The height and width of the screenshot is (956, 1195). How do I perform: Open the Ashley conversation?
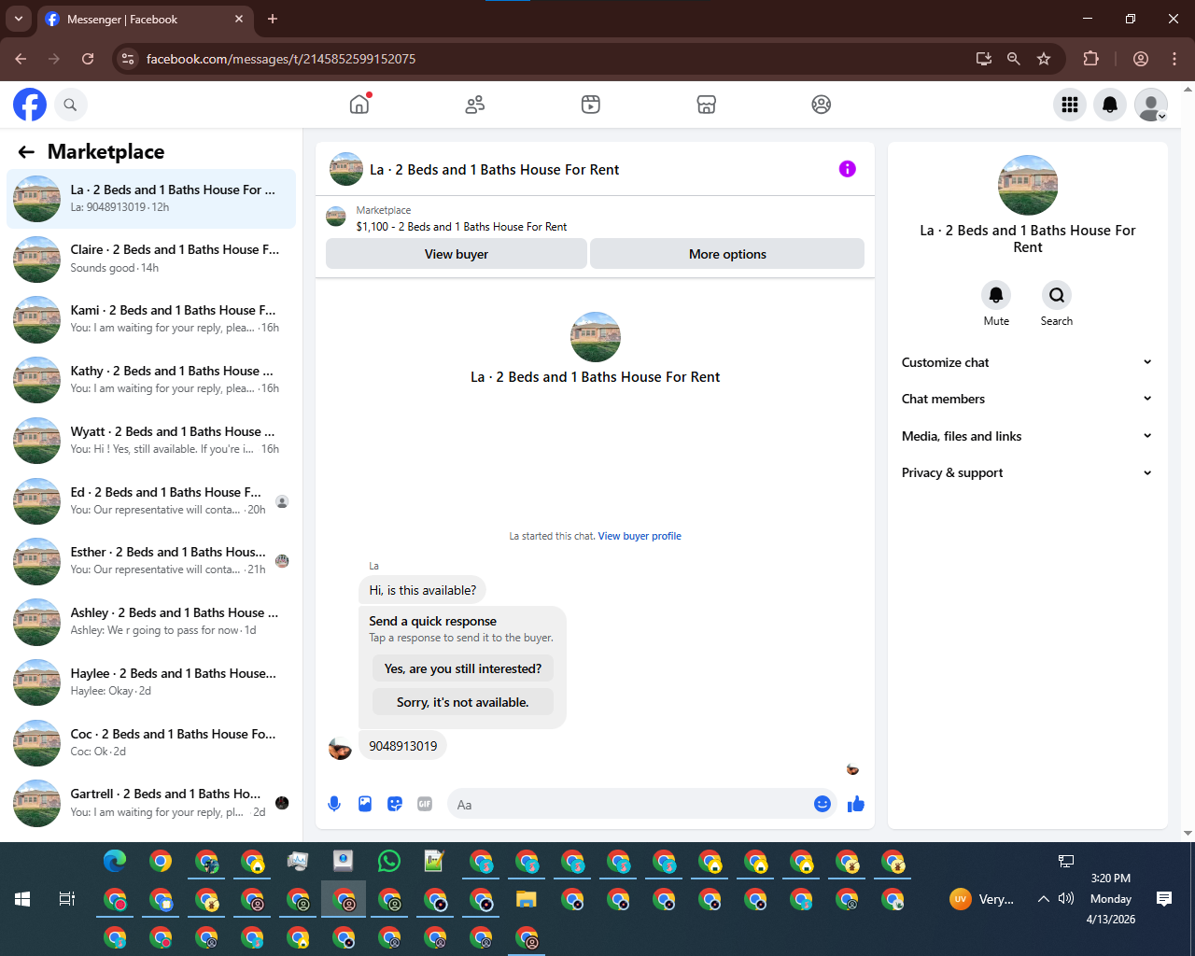(151, 622)
